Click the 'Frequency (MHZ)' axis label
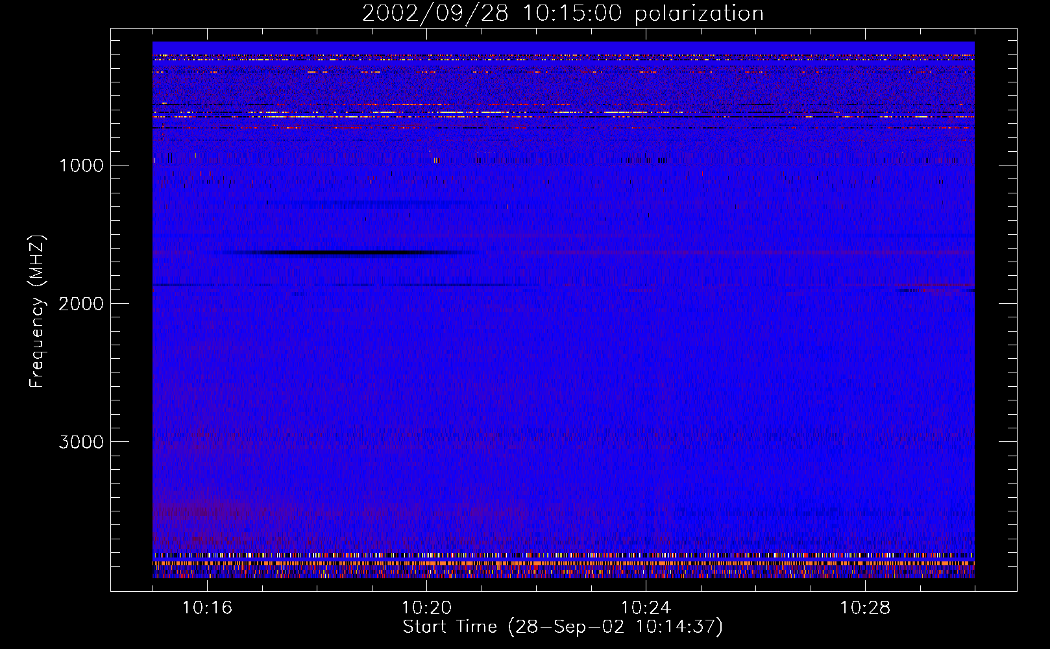The width and height of the screenshot is (1050, 649). coord(38,311)
